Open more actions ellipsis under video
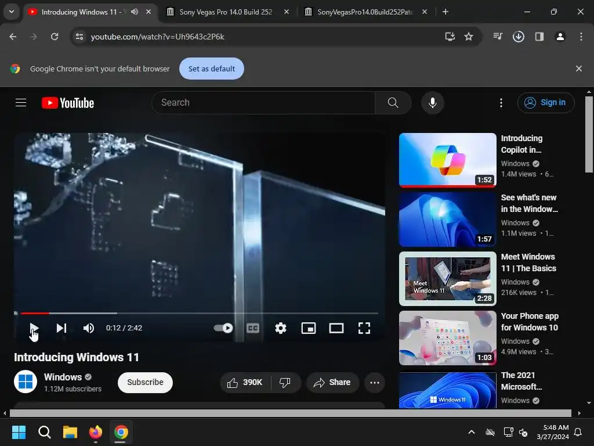The height and width of the screenshot is (446, 594). point(375,382)
